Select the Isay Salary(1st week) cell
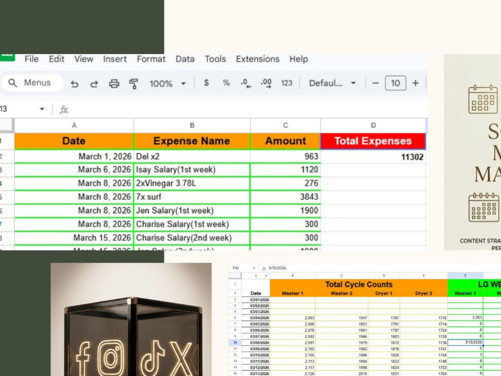Screen dimensions: 501x376 (x=192, y=170)
